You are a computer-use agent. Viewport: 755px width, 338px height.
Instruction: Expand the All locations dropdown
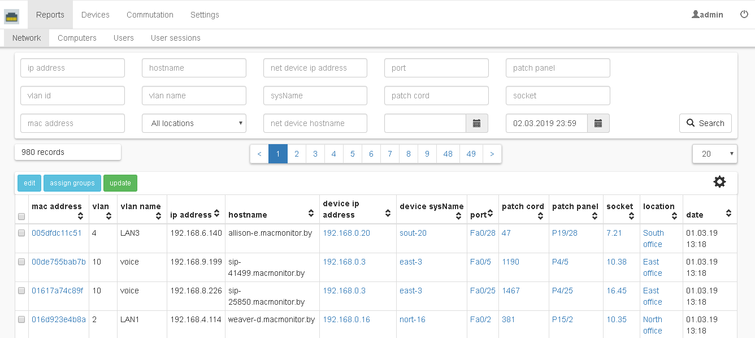tap(194, 123)
